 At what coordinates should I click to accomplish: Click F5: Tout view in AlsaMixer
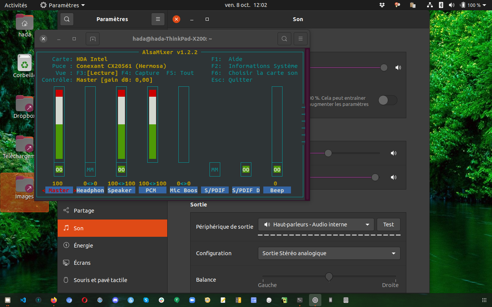tap(180, 73)
